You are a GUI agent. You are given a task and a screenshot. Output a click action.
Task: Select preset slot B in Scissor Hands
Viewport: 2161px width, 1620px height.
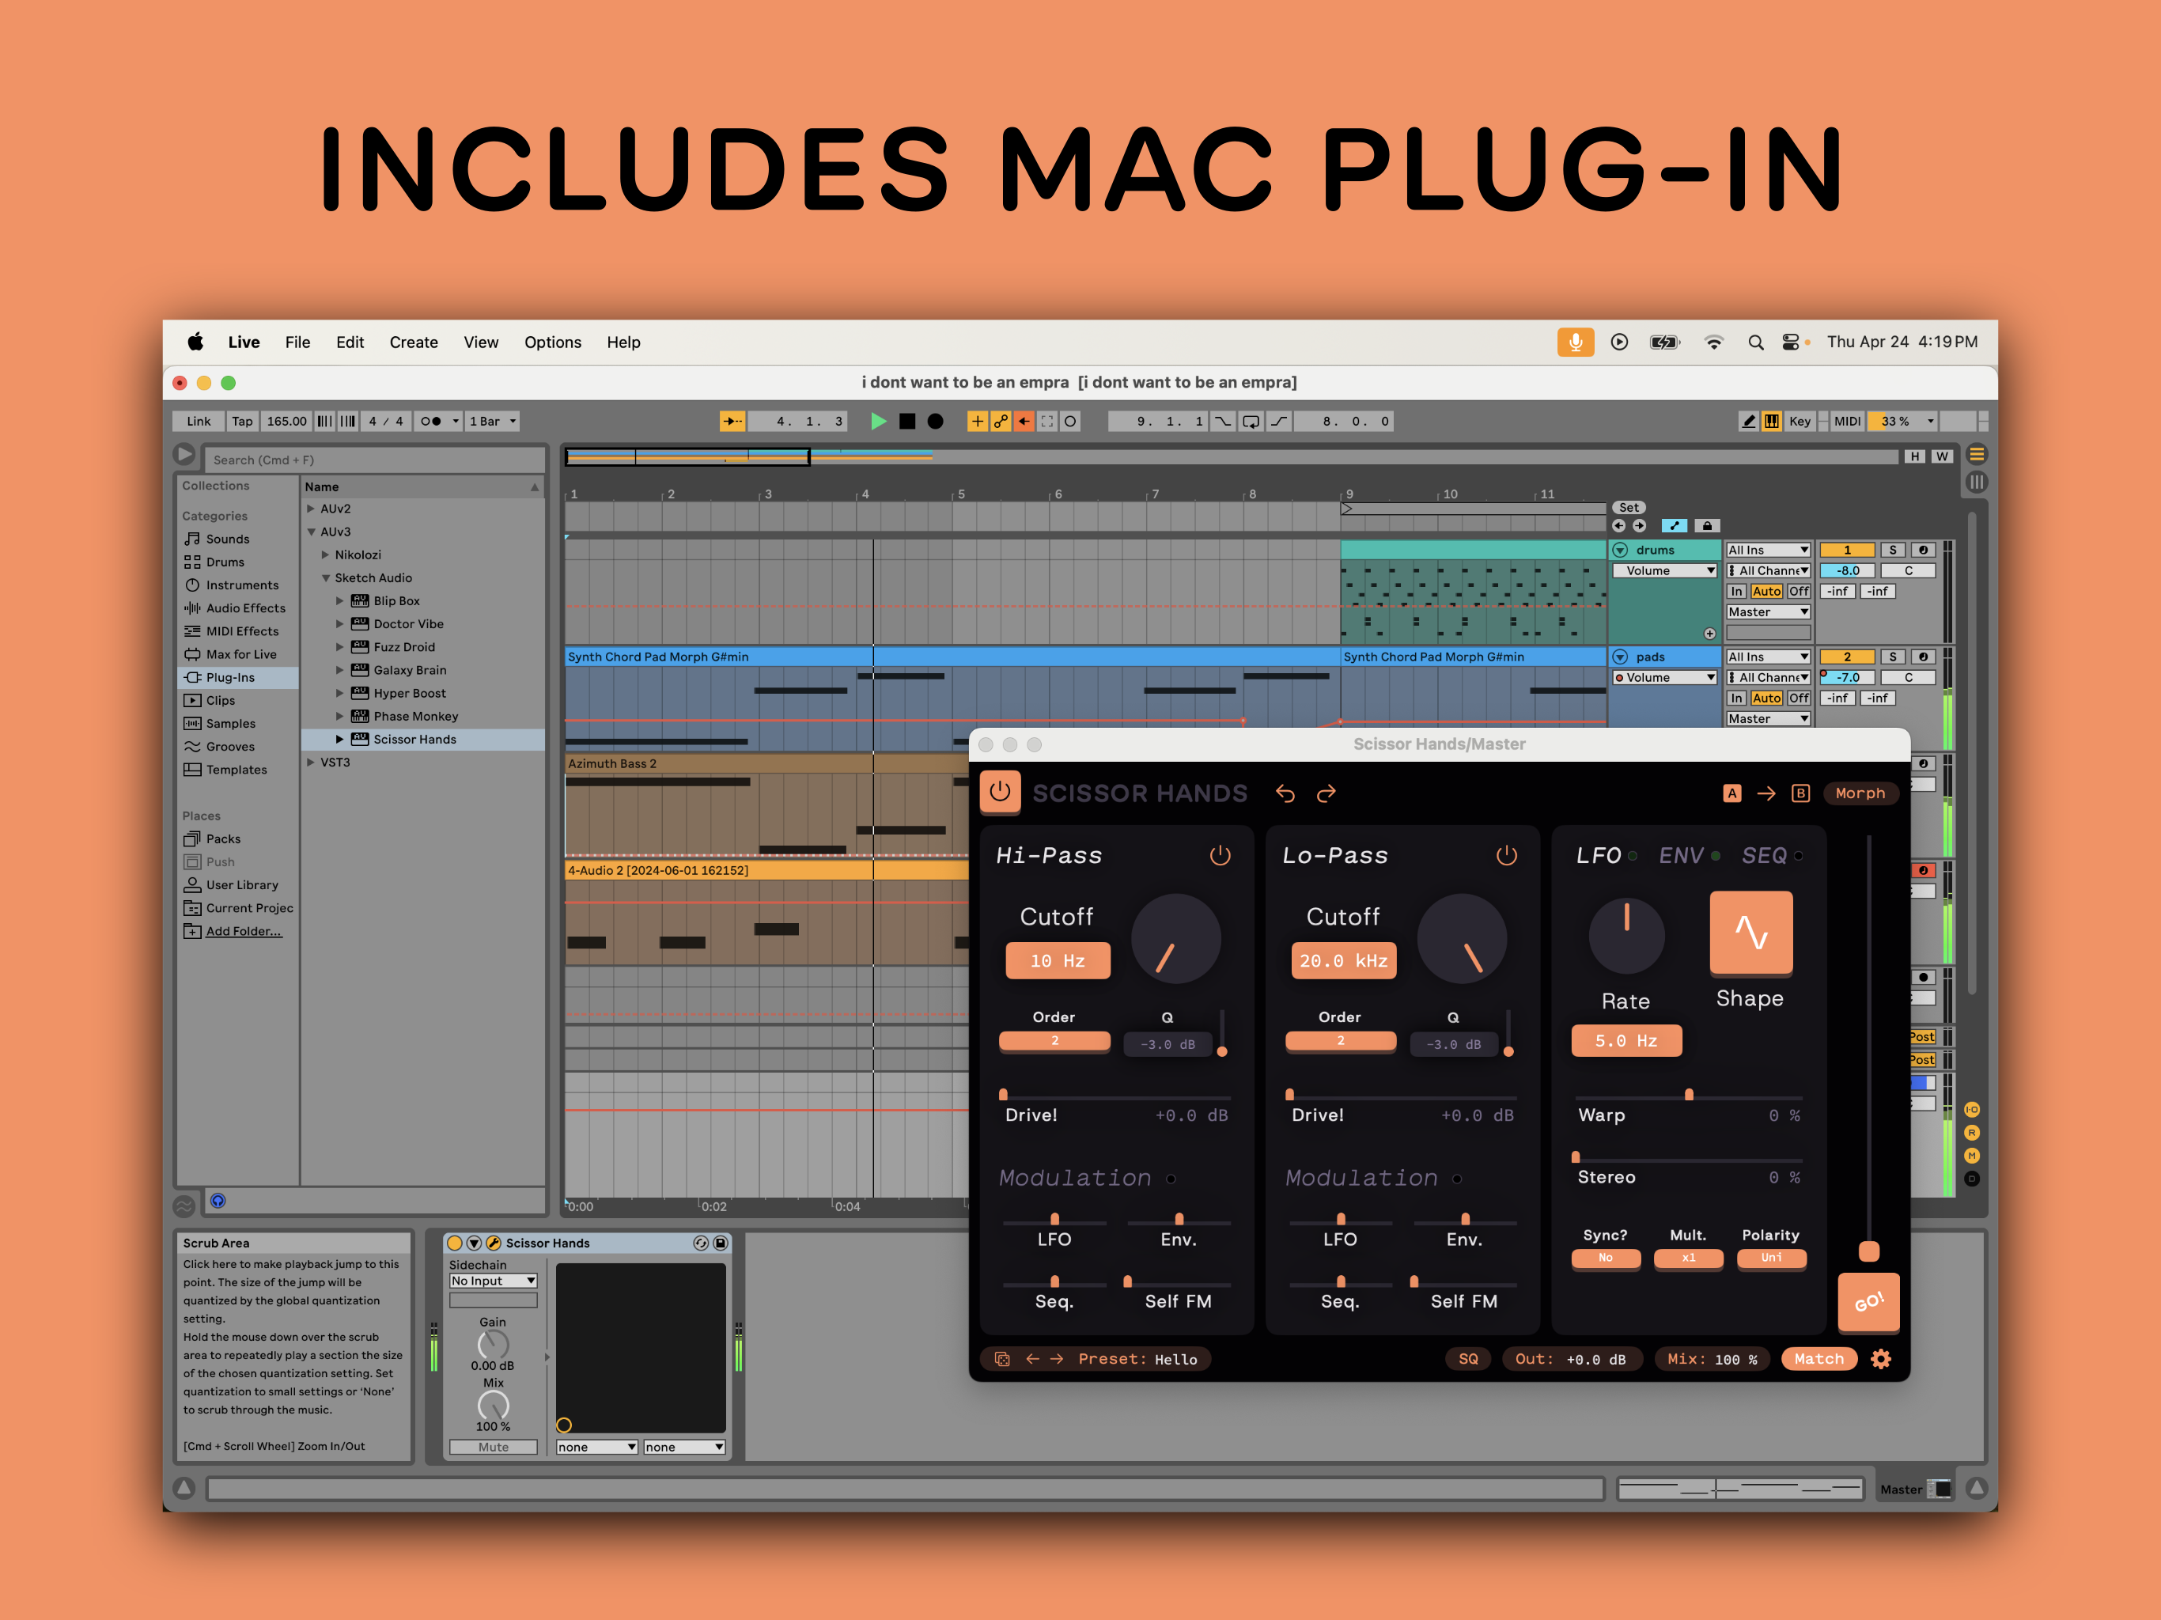pyautogui.click(x=1800, y=793)
